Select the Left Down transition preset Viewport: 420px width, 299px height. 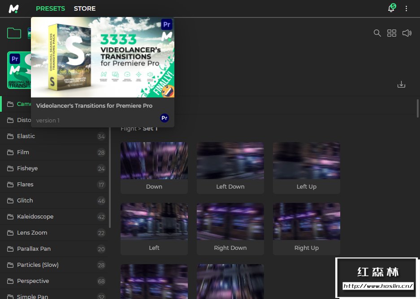point(230,168)
